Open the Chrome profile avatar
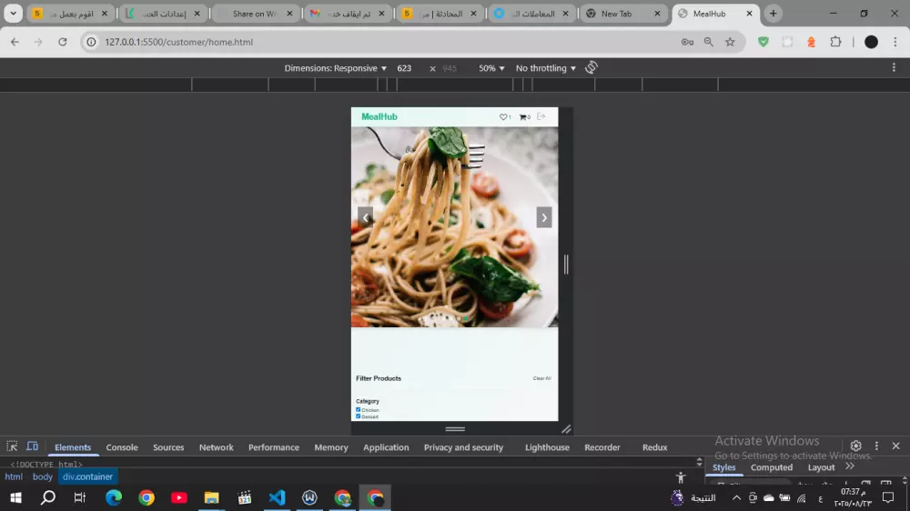The image size is (910, 511). tap(871, 42)
